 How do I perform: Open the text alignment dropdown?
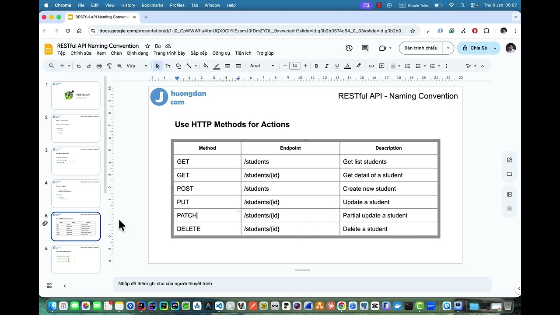click(395, 66)
